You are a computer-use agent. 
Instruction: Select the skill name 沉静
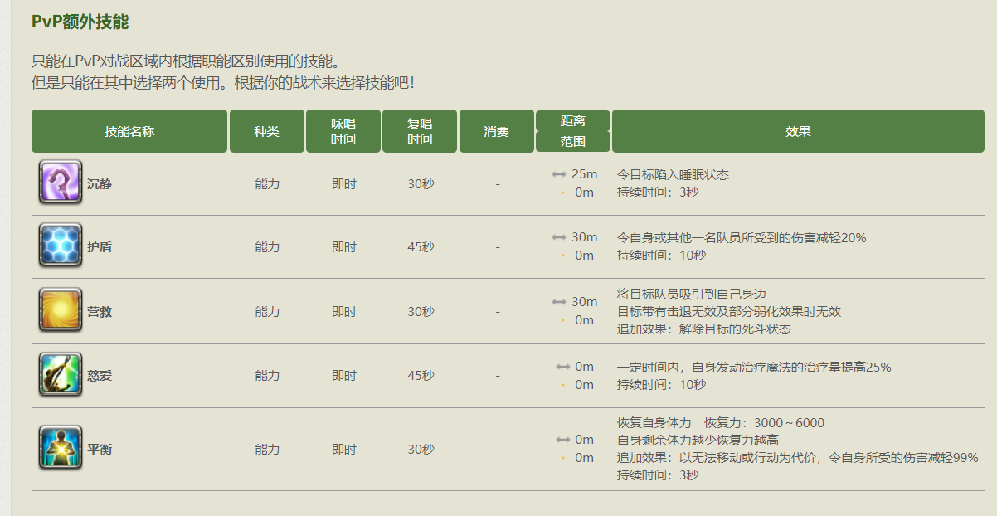click(100, 184)
